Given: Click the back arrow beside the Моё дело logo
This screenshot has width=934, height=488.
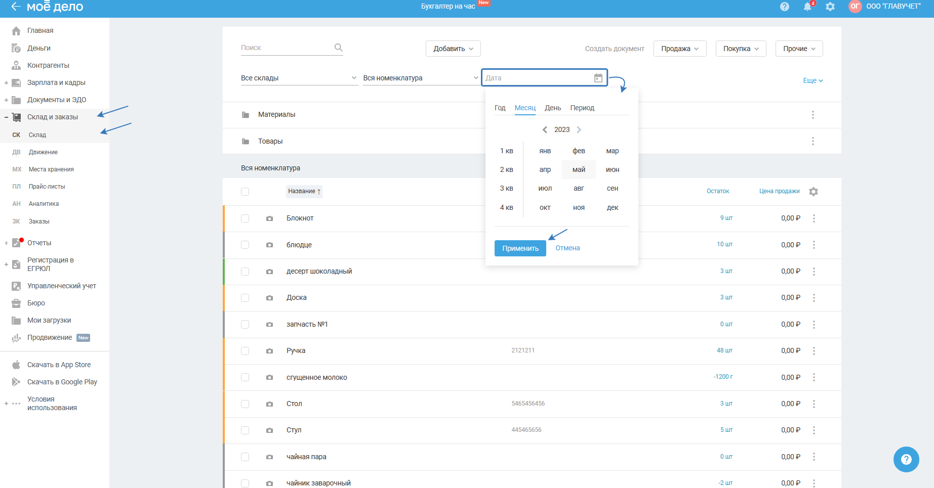Looking at the screenshot, I should click(16, 7).
